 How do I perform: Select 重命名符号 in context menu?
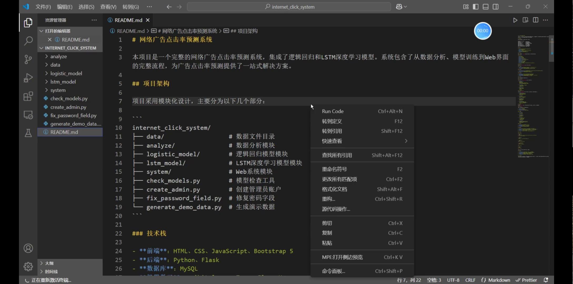tap(362, 169)
